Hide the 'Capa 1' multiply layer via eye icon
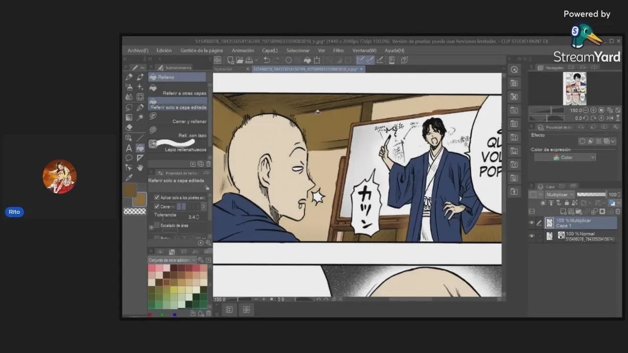Image resolution: width=628 pixels, height=353 pixels. point(531,223)
